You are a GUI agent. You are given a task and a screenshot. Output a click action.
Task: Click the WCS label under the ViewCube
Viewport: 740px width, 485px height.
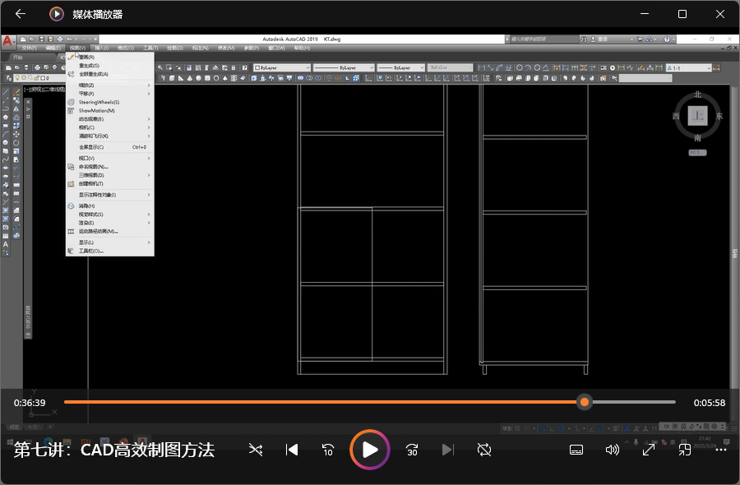[696, 152]
